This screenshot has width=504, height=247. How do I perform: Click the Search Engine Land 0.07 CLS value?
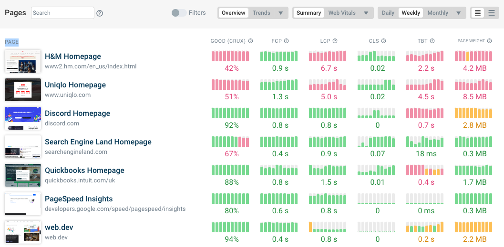pos(377,154)
